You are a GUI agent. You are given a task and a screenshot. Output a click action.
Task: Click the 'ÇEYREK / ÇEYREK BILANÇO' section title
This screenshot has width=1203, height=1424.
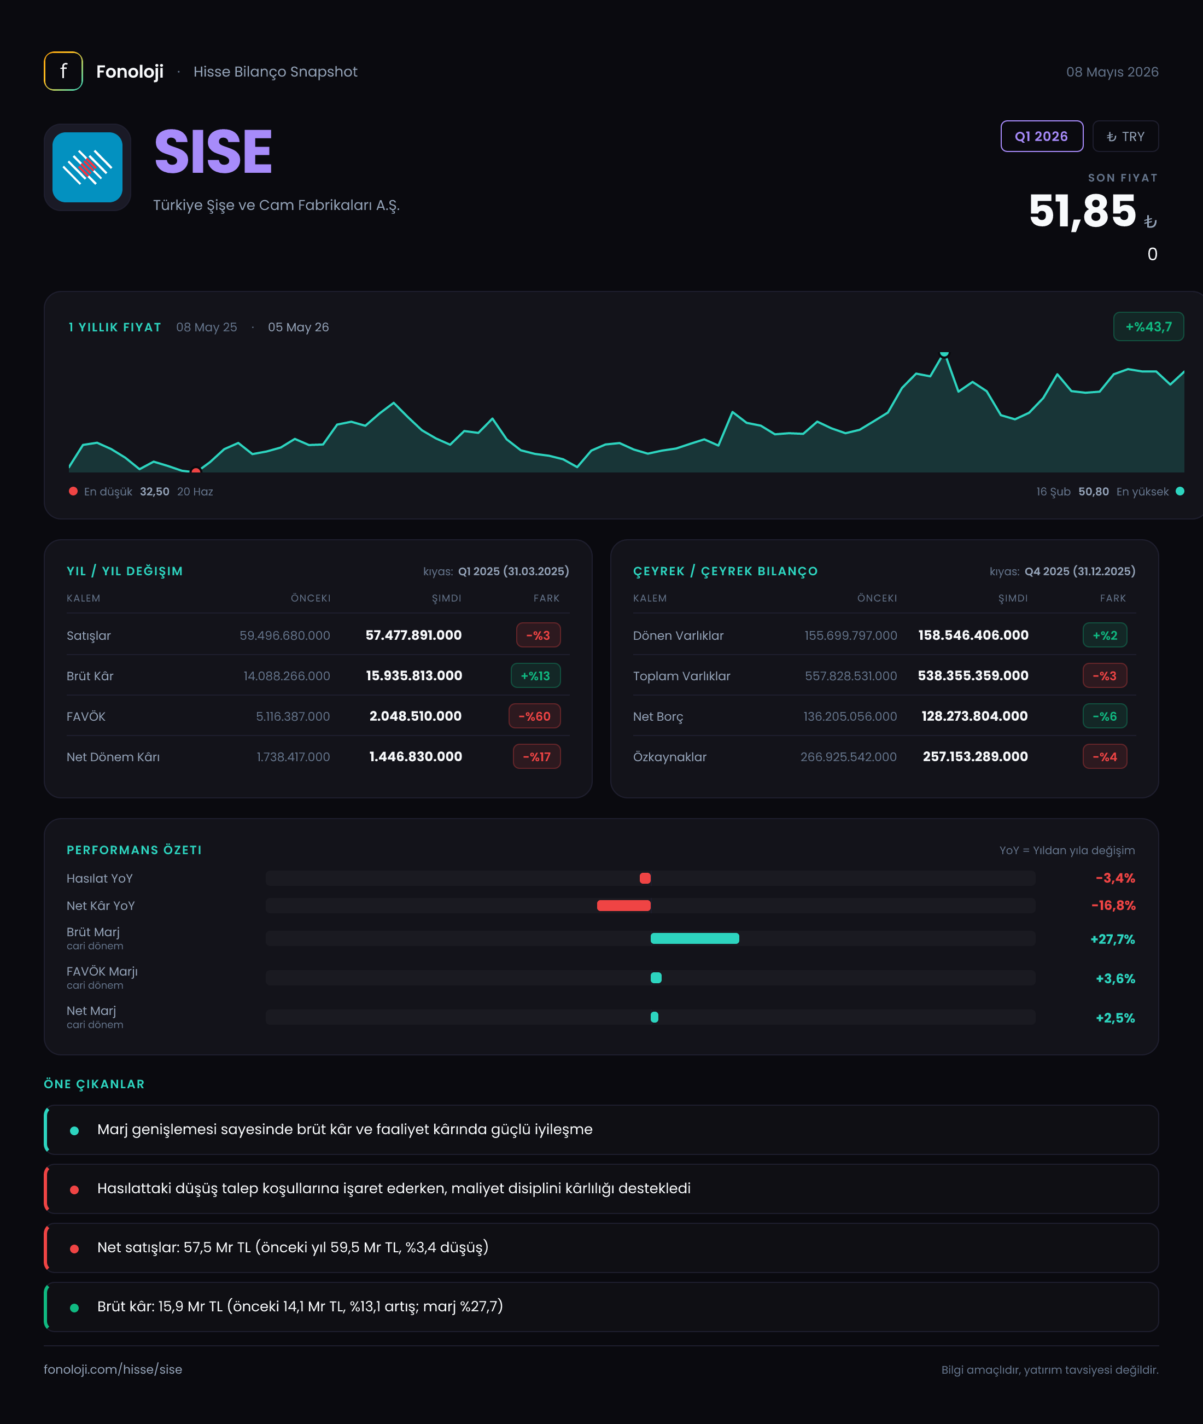pyautogui.click(x=725, y=571)
